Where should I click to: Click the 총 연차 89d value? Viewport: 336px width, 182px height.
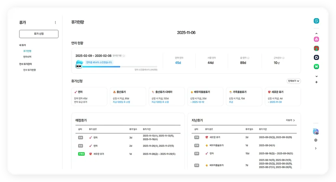(243, 63)
